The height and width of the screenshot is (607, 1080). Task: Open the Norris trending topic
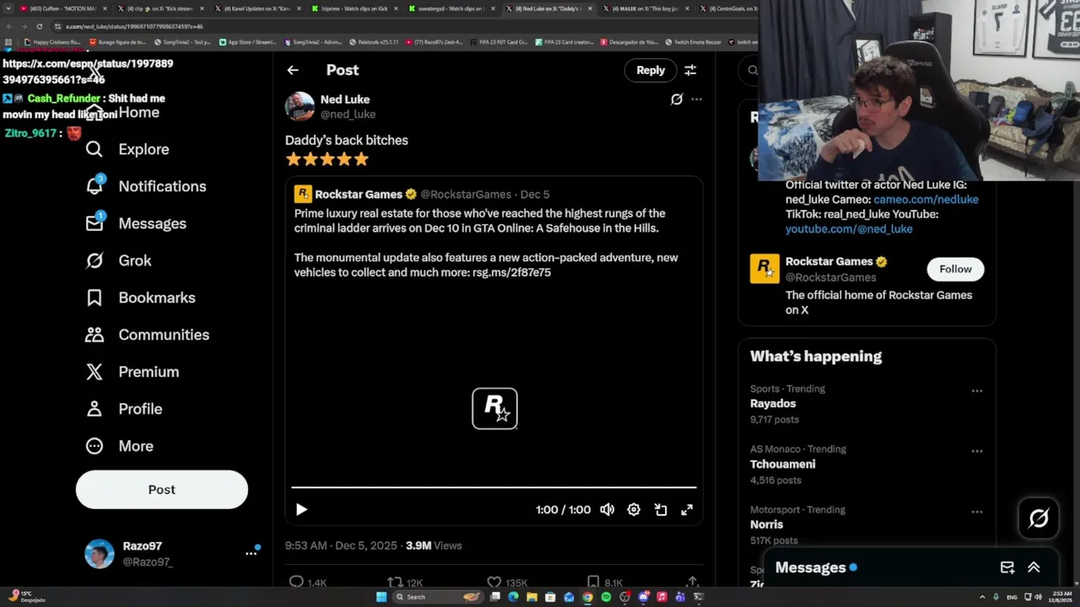coord(767,524)
